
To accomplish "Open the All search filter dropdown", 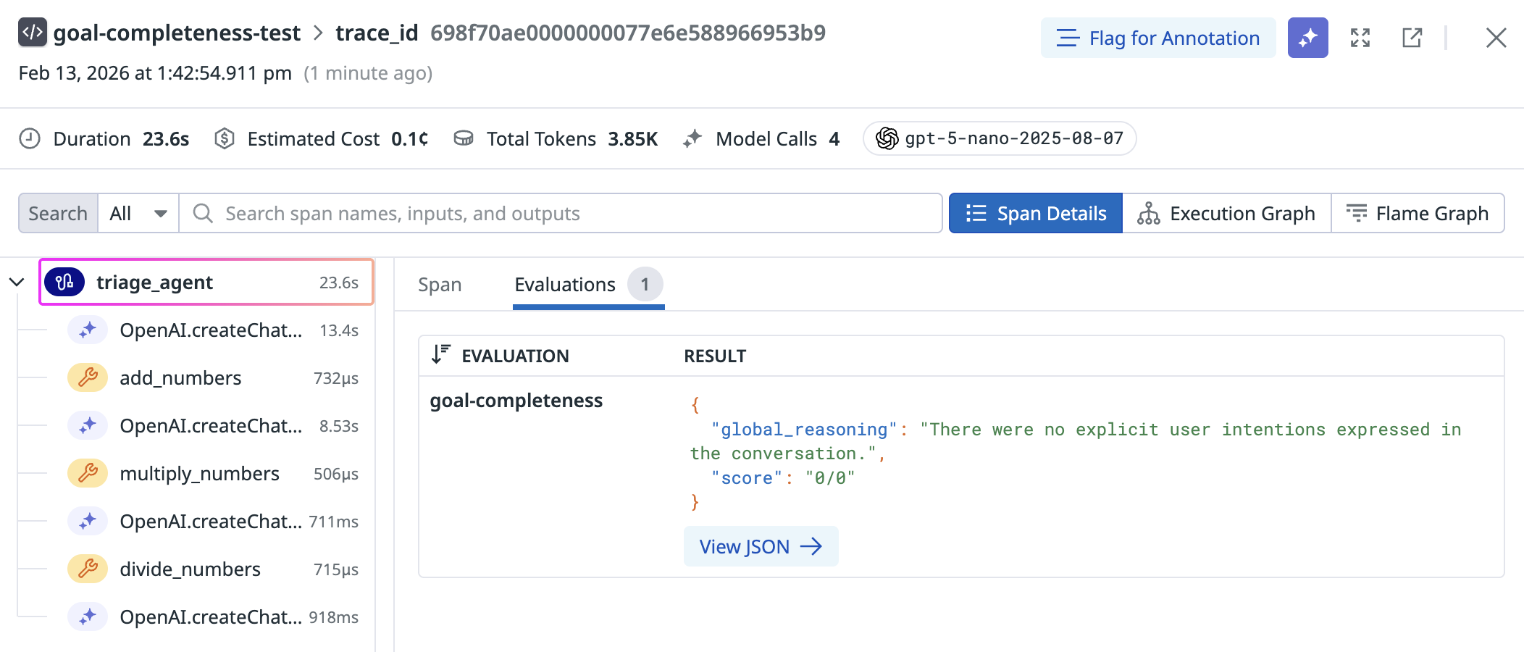I will pyautogui.click(x=138, y=214).
